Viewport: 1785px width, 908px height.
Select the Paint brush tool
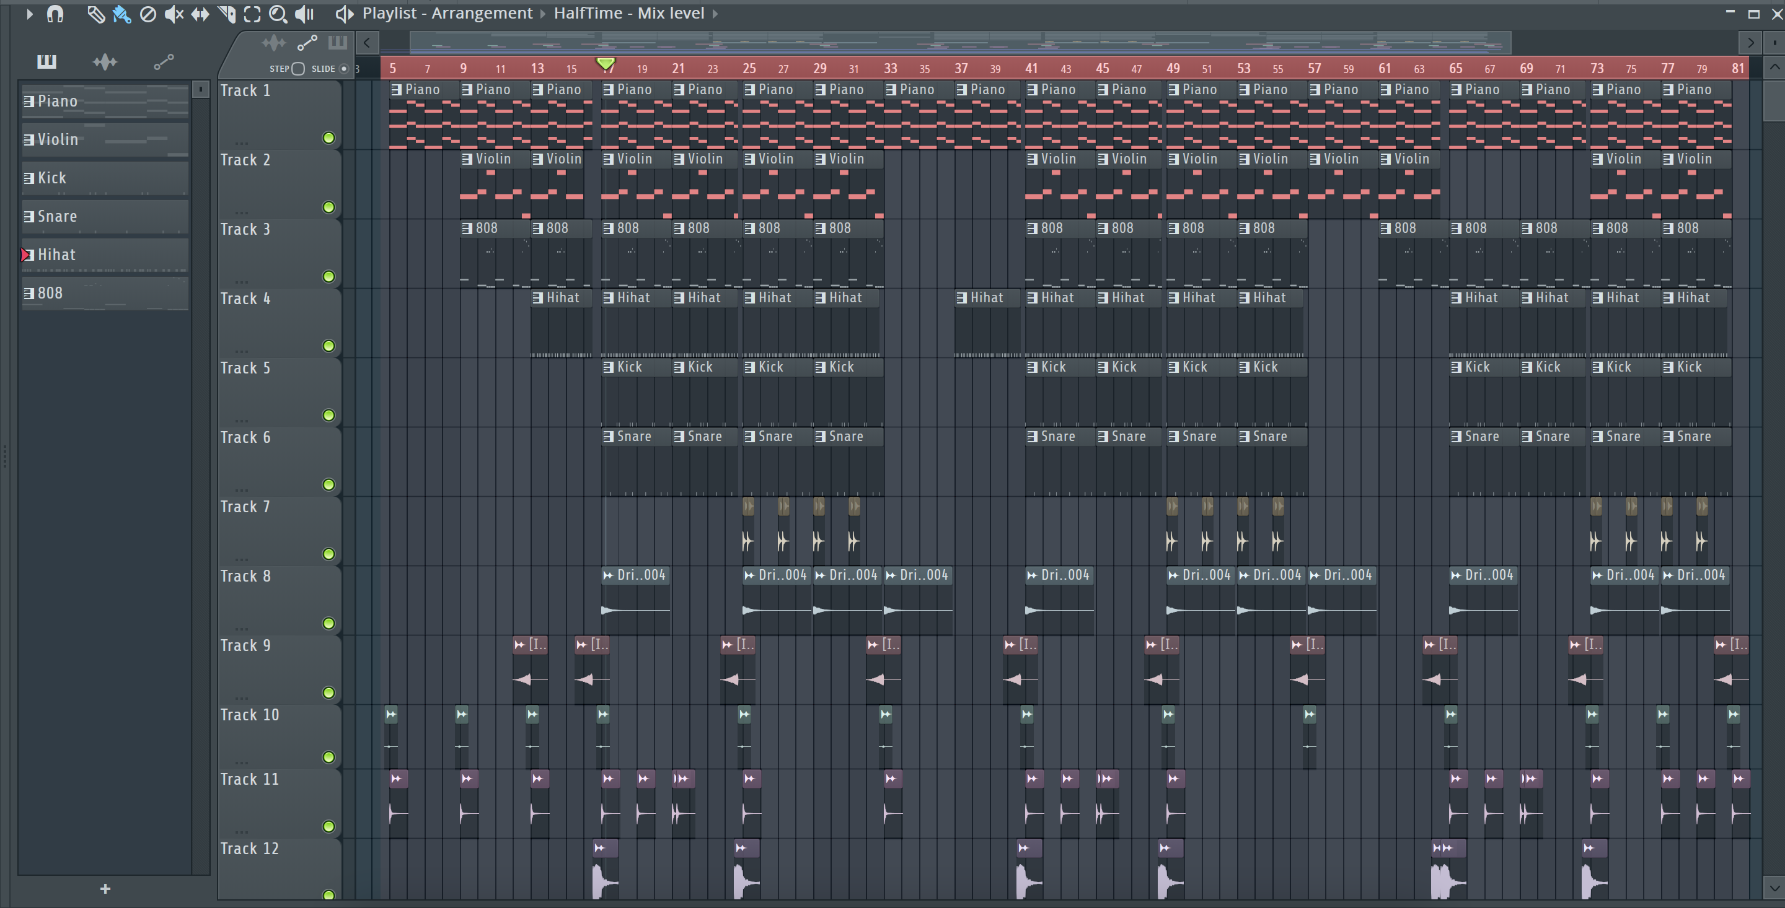[122, 14]
